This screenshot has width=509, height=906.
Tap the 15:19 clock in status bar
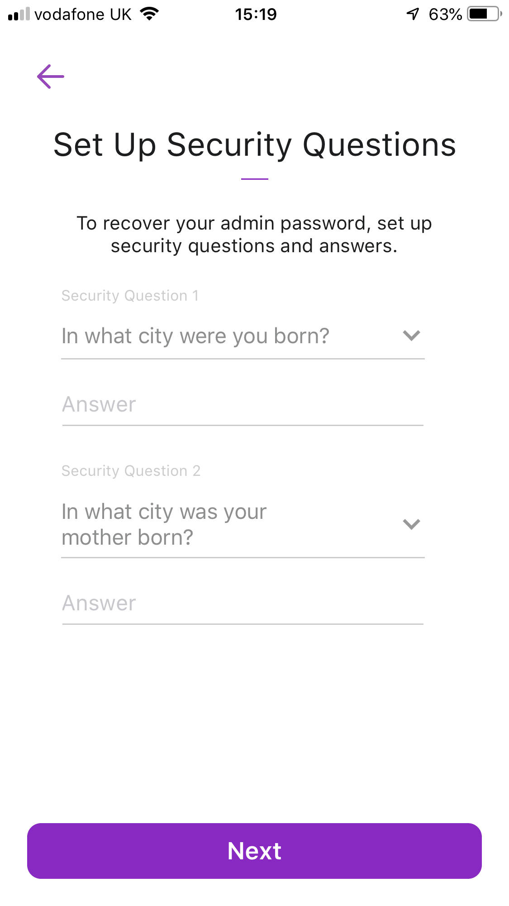tap(256, 14)
